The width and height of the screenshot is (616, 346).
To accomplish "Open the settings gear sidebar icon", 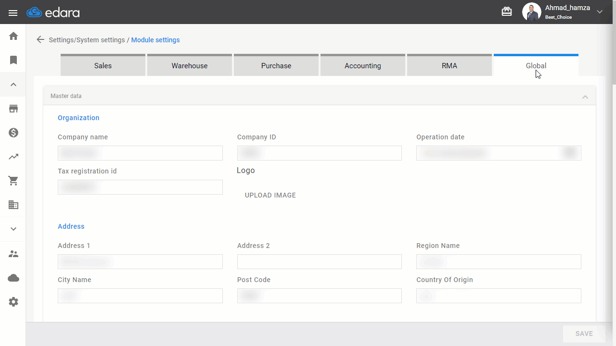I will pyautogui.click(x=13, y=302).
